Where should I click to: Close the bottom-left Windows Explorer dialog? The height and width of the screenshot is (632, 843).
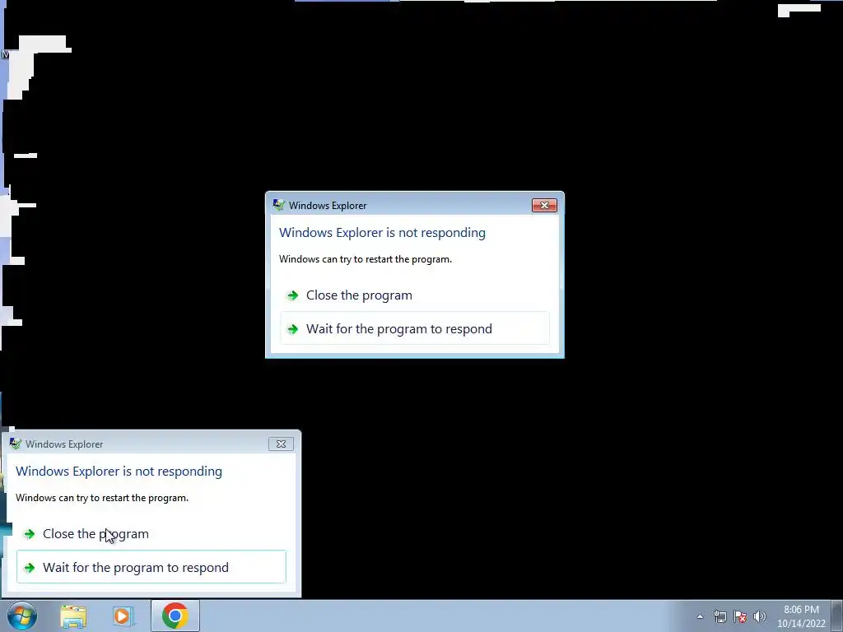pyautogui.click(x=281, y=444)
